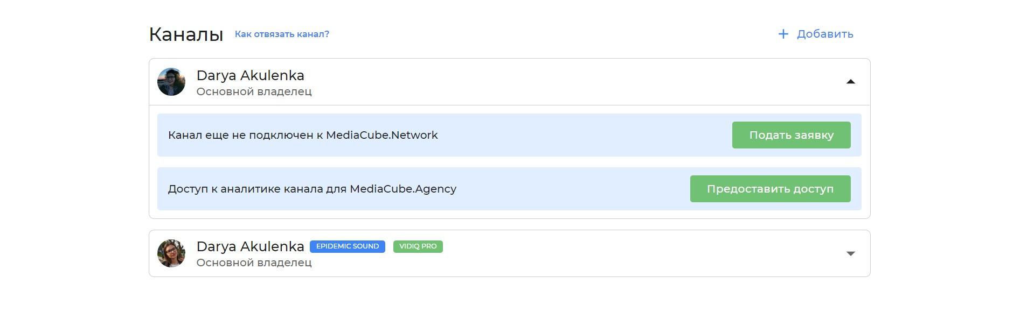
Task: Click the 'Канал еще не подключен к MediaCube.Network' message
Action: 303,135
